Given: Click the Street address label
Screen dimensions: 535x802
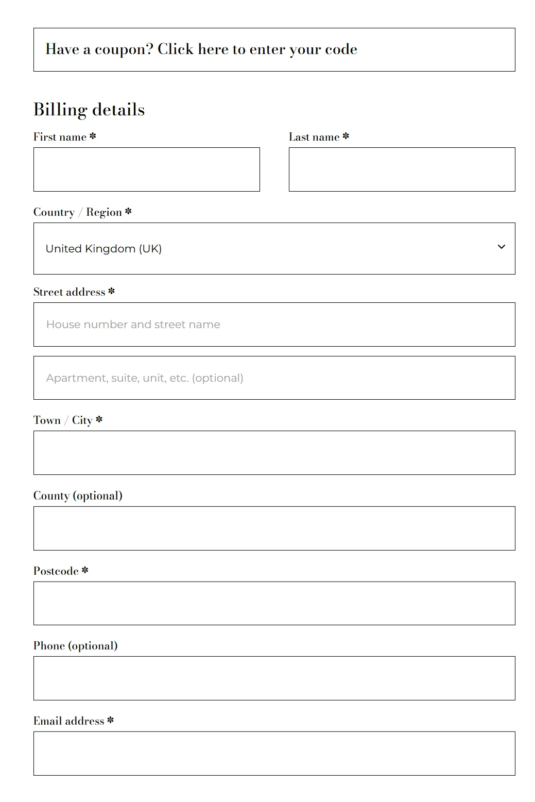Looking at the screenshot, I should pos(69,292).
